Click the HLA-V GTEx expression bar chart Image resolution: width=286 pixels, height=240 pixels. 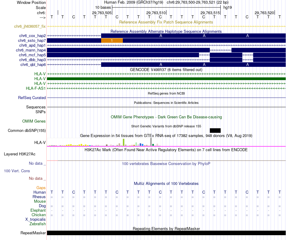104,142
